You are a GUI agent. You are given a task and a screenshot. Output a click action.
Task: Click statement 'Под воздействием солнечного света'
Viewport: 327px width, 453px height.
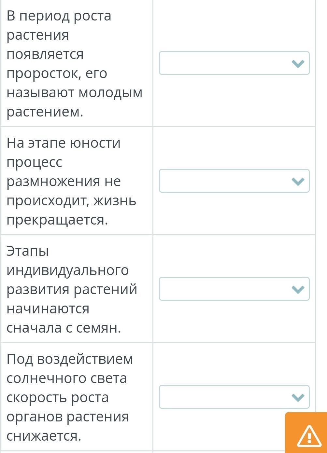coord(70,359)
